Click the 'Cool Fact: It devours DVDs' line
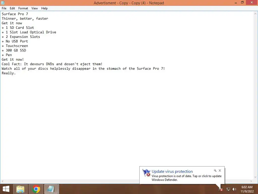This screenshot has width=258, height=194. 52,64
